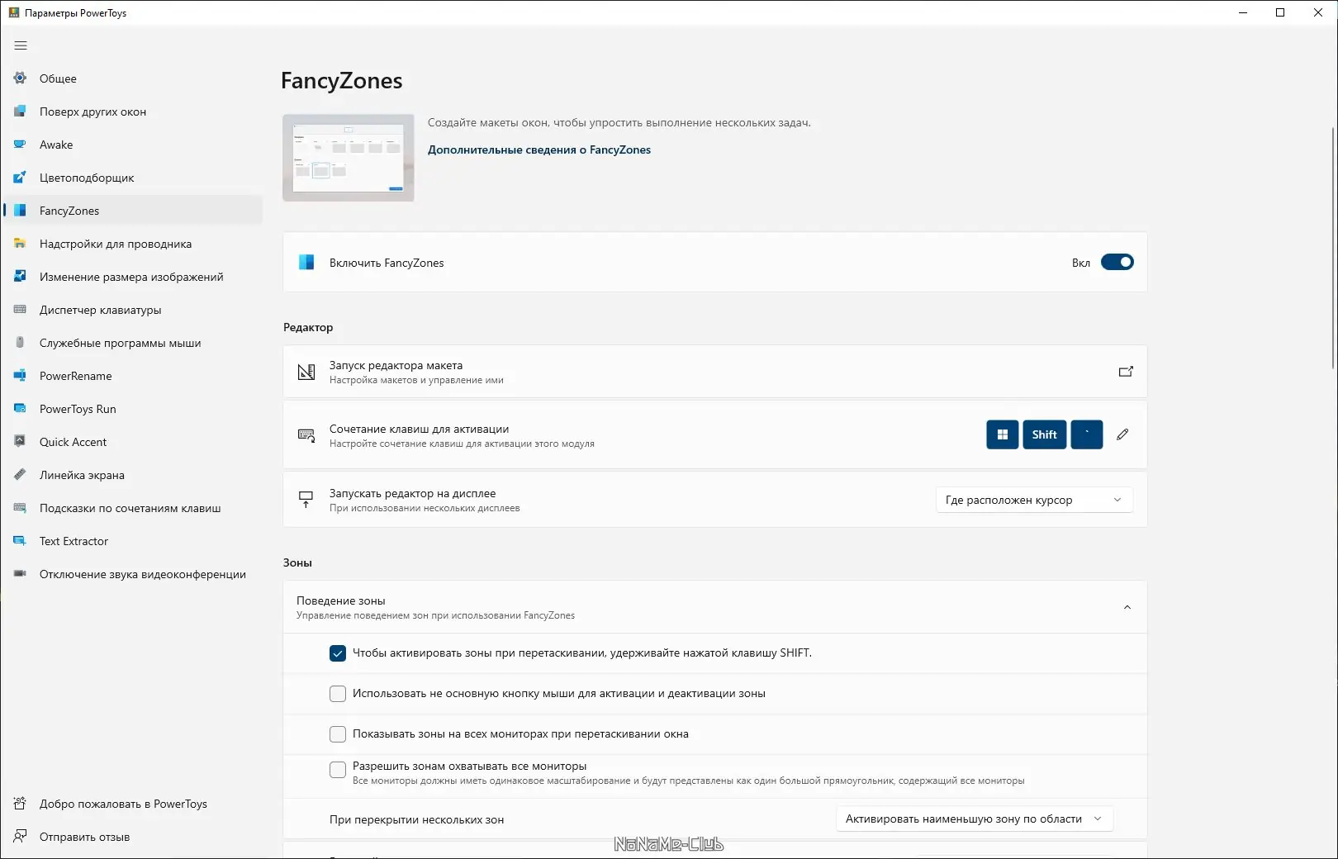Click the Надстройки для проводника icon
This screenshot has width=1338, height=859.
(20, 244)
